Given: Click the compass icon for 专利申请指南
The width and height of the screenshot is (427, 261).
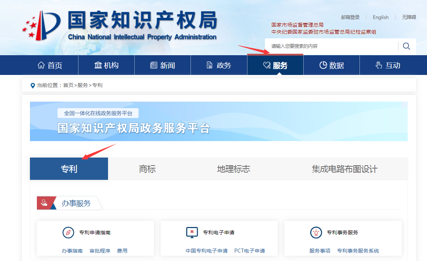Looking at the screenshot, I should click(x=68, y=232).
